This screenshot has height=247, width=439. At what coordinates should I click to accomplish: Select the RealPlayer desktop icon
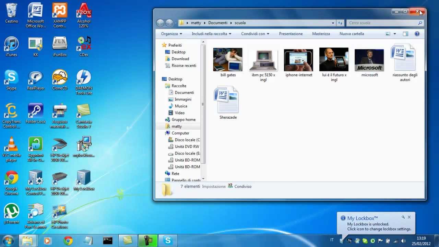pos(36,80)
